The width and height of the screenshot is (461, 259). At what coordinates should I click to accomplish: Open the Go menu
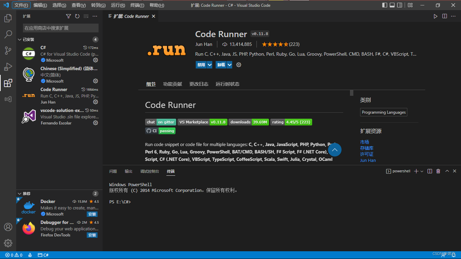pyautogui.click(x=98, y=5)
